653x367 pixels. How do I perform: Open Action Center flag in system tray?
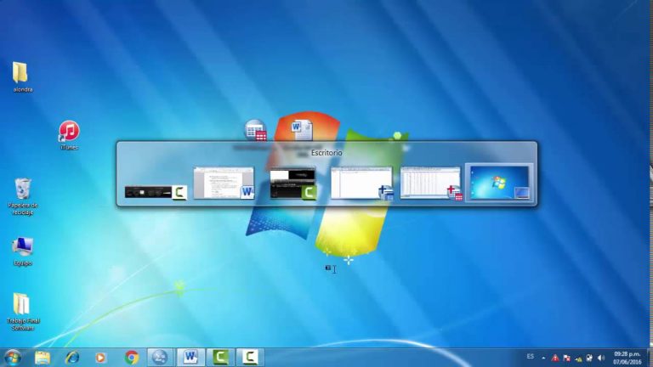tap(566, 358)
